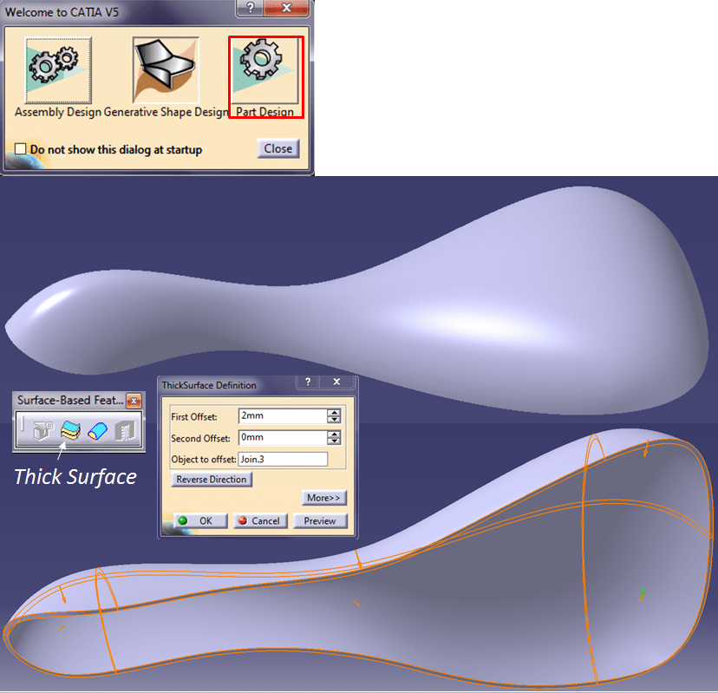The width and height of the screenshot is (718, 693).
Task: Increase the First Offset value with up arrow
Action: tap(334, 412)
